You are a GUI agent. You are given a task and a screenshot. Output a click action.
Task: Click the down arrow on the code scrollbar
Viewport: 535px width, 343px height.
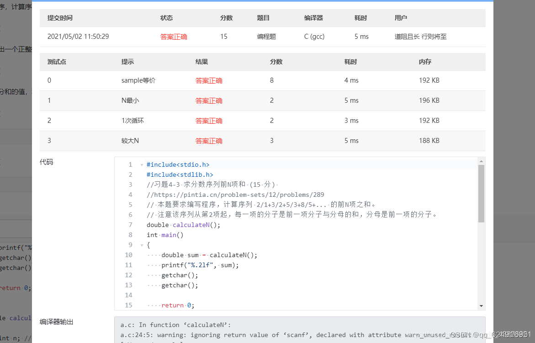click(481, 305)
